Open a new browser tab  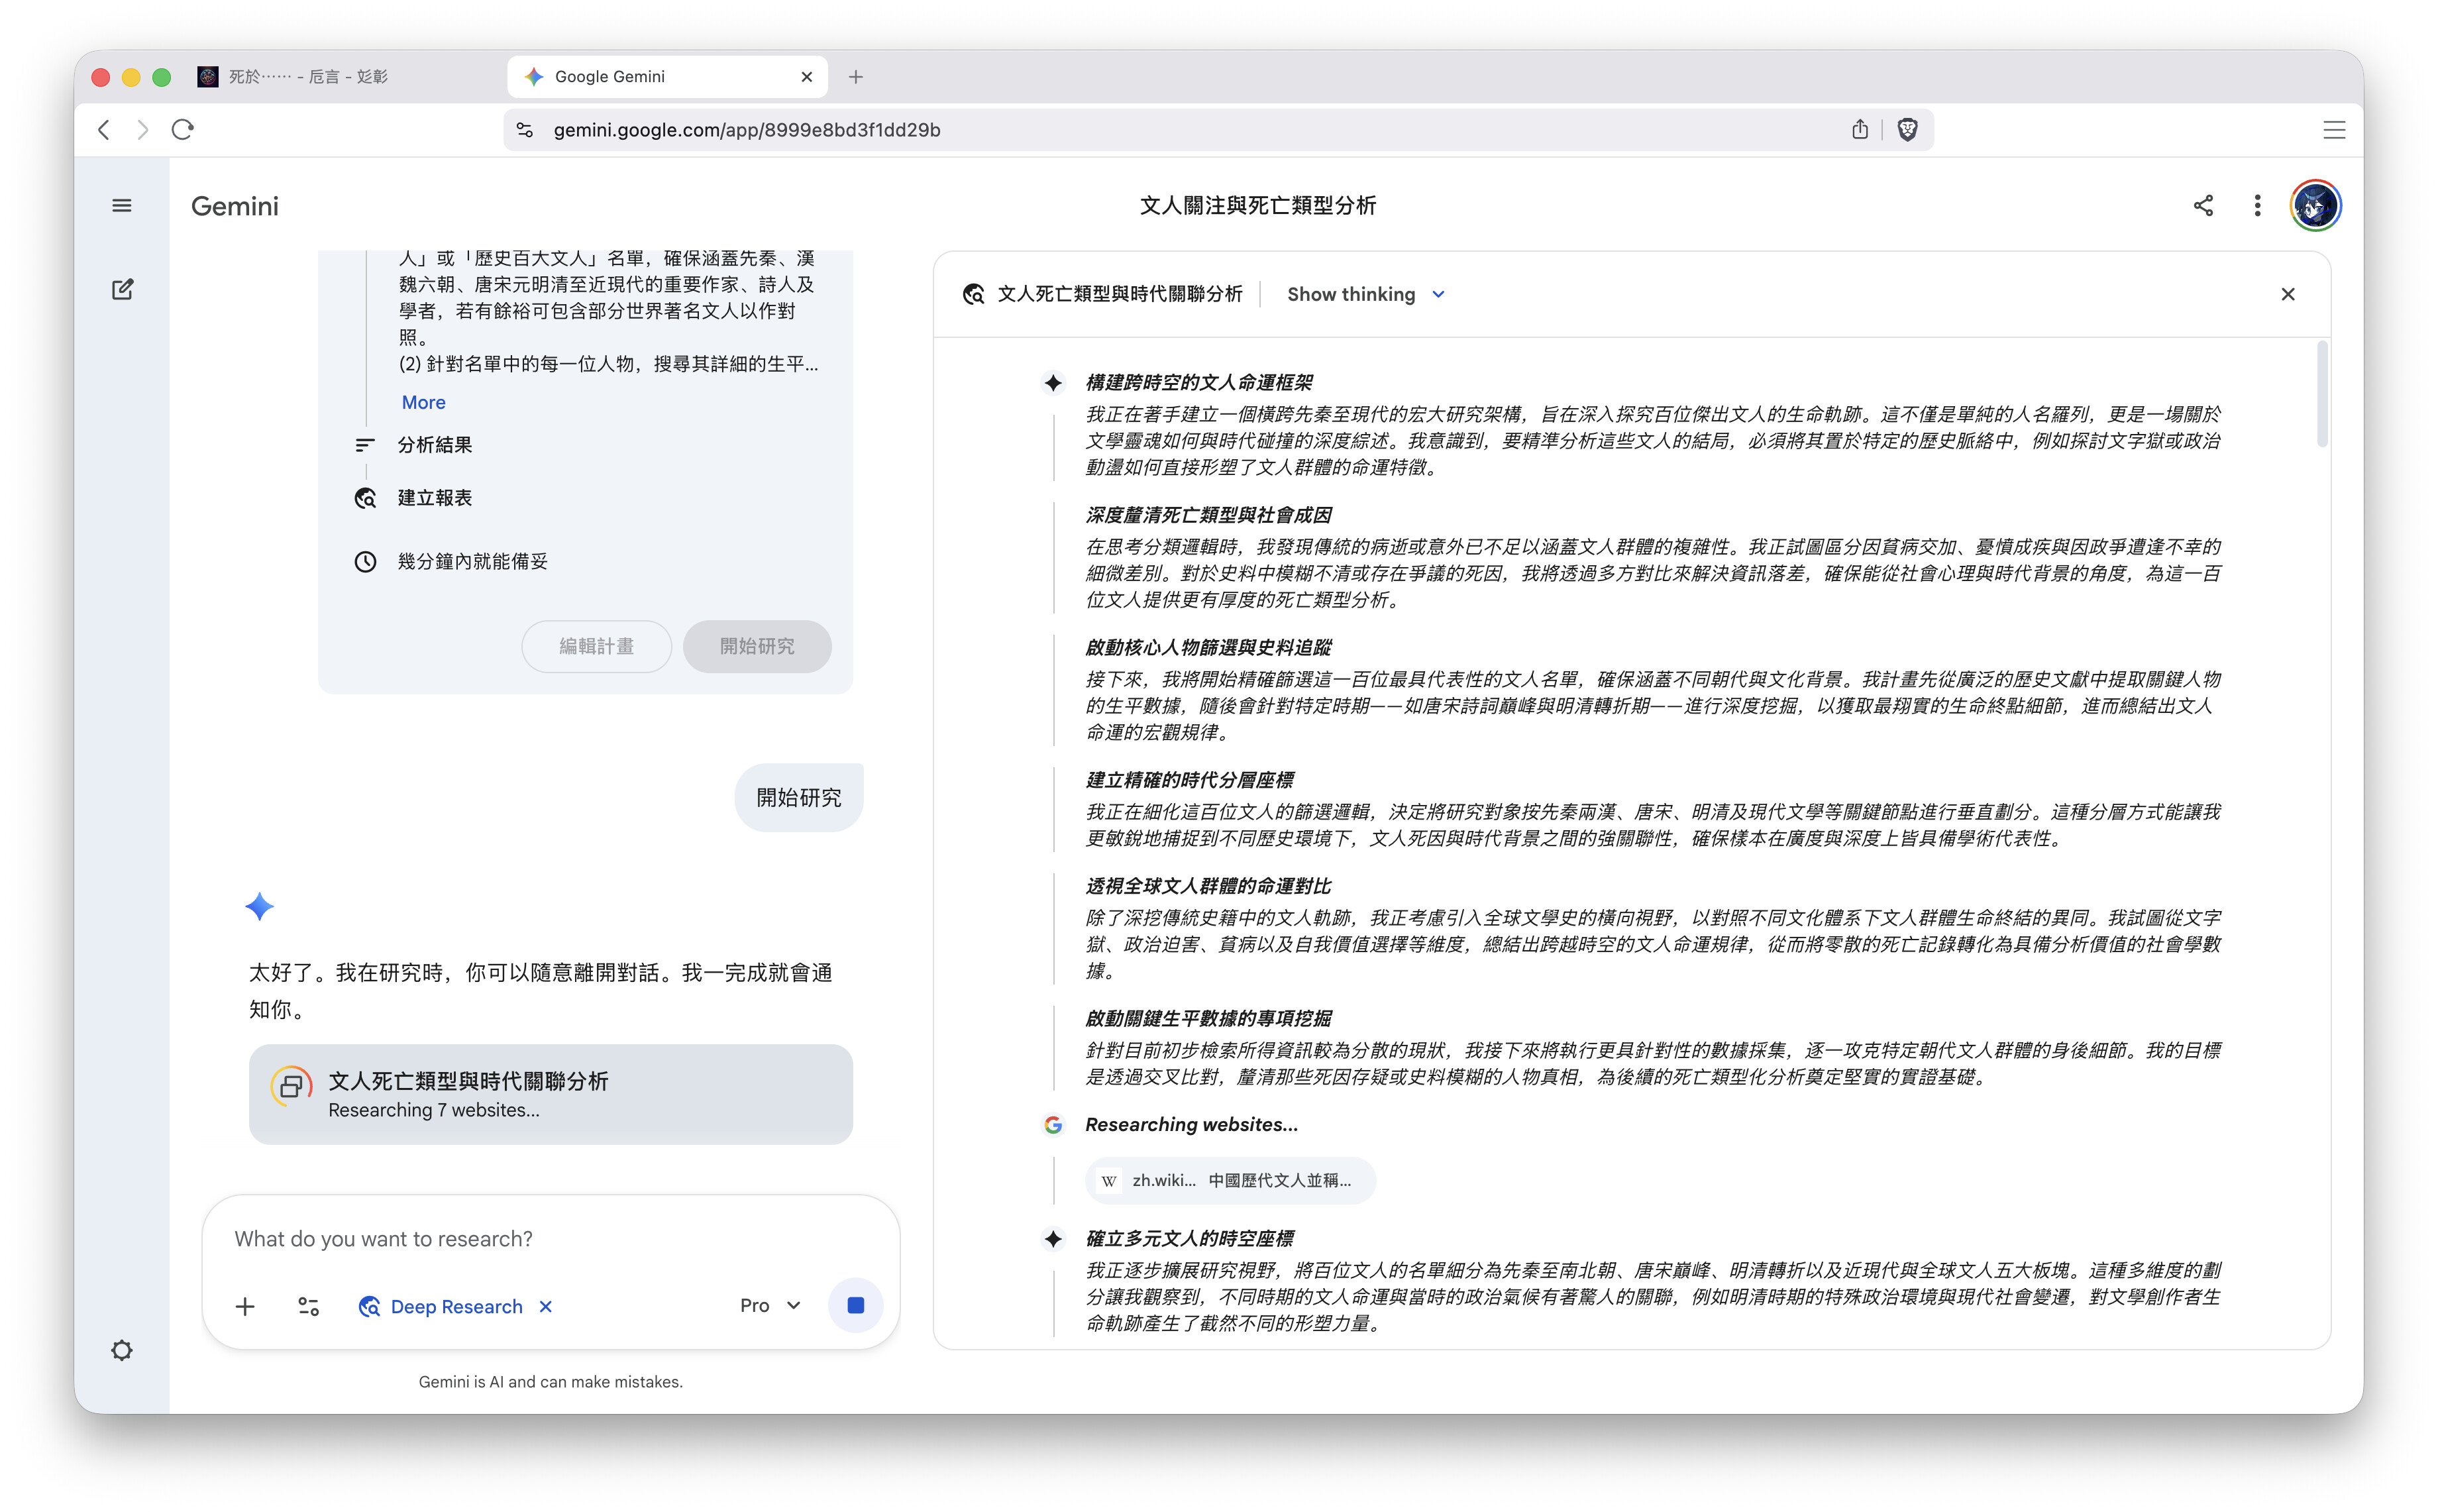pyautogui.click(x=856, y=77)
